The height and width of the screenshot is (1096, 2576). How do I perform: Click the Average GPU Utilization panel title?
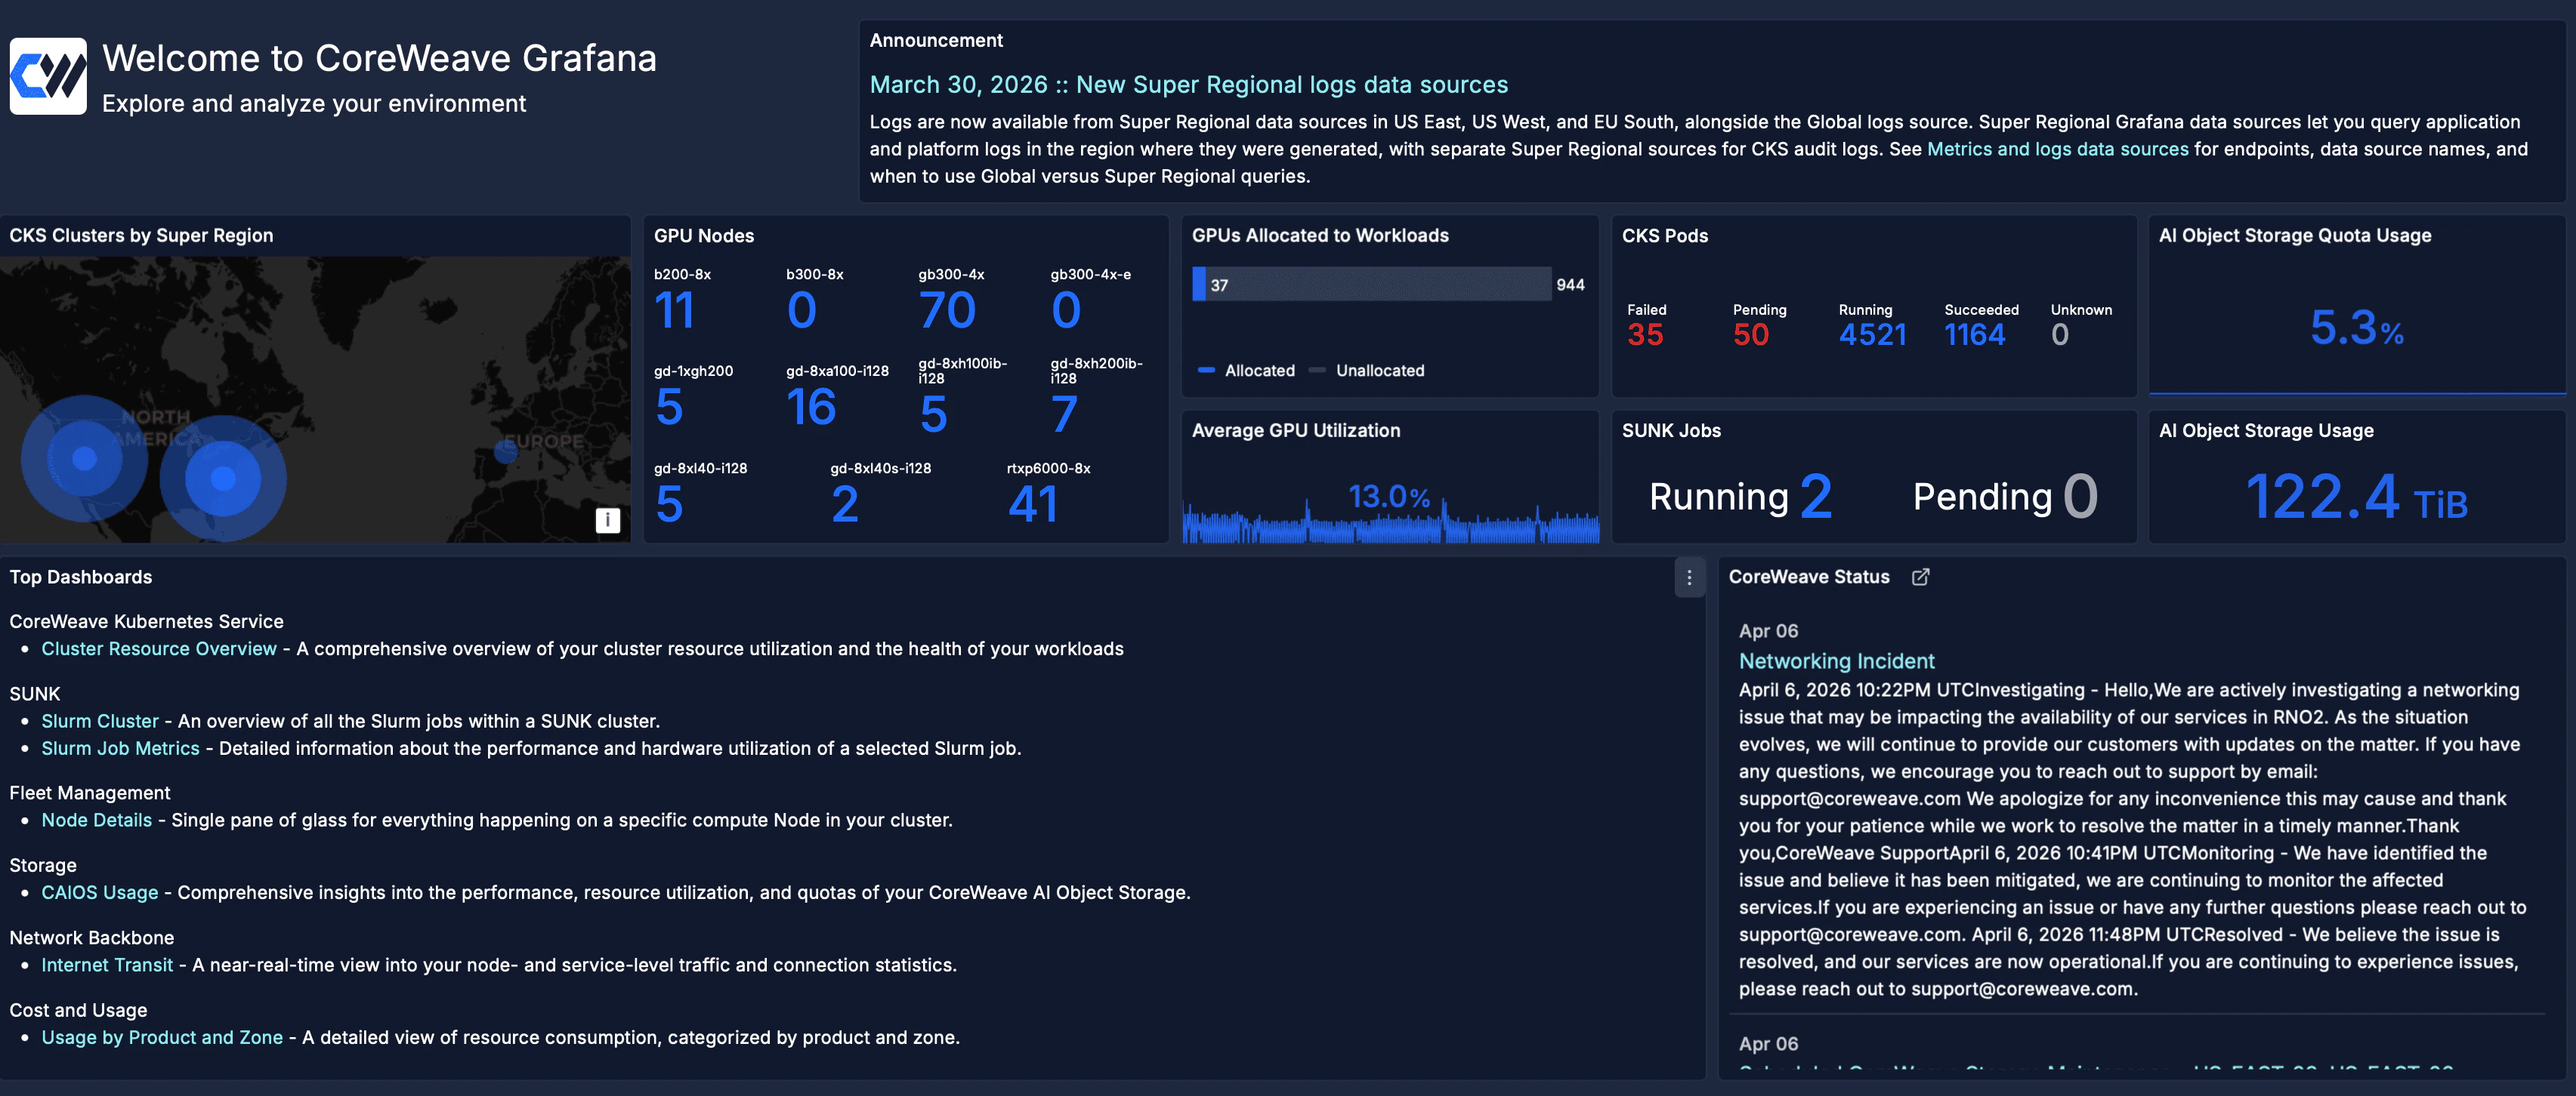(x=1296, y=430)
